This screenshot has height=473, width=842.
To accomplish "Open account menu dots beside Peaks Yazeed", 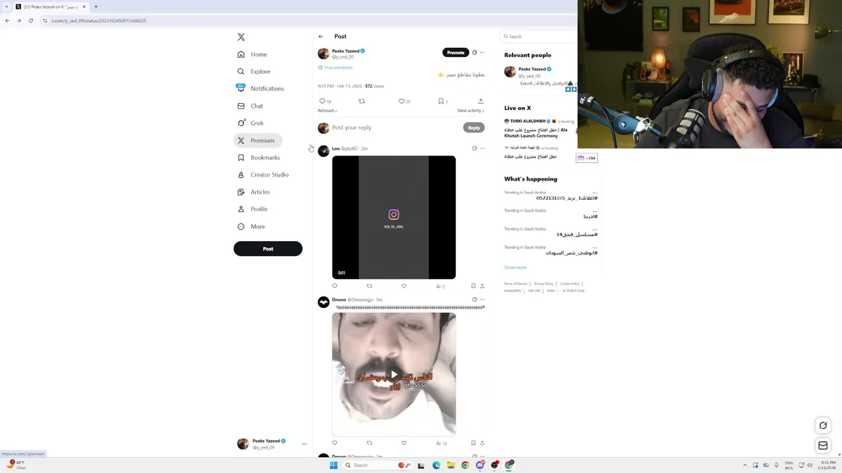I will [x=304, y=444].
